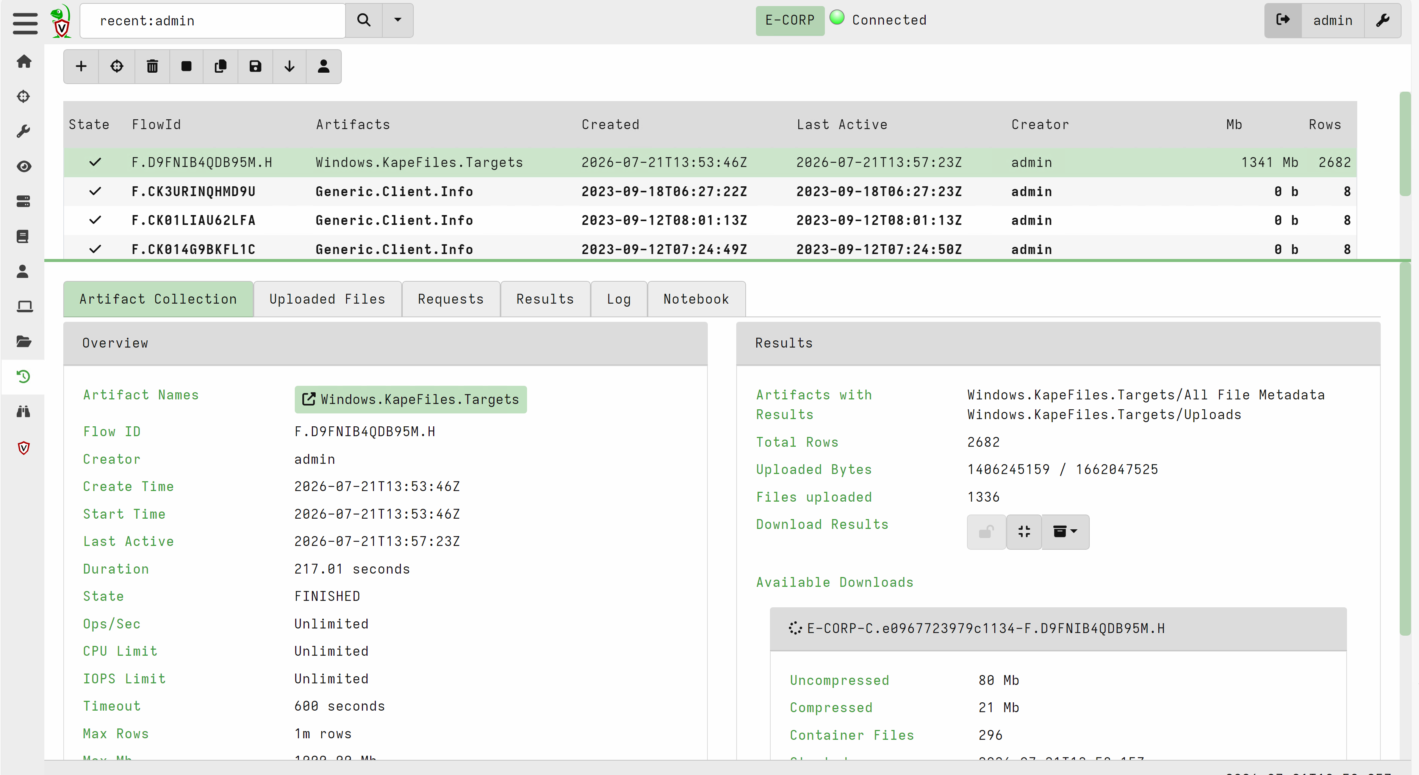Click the E-CORP org badge
This screenshot has width=1419, height=775.
coord(789,20)
